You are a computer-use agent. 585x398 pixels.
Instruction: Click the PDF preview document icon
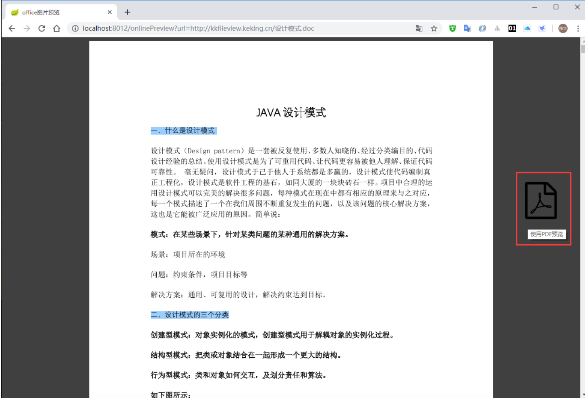pos(541,201)
